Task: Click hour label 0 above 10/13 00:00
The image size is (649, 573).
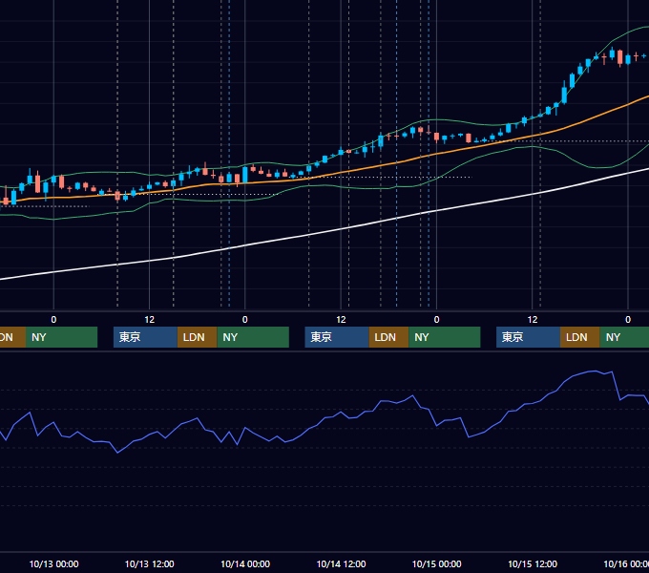Action: tap(53, 320)
